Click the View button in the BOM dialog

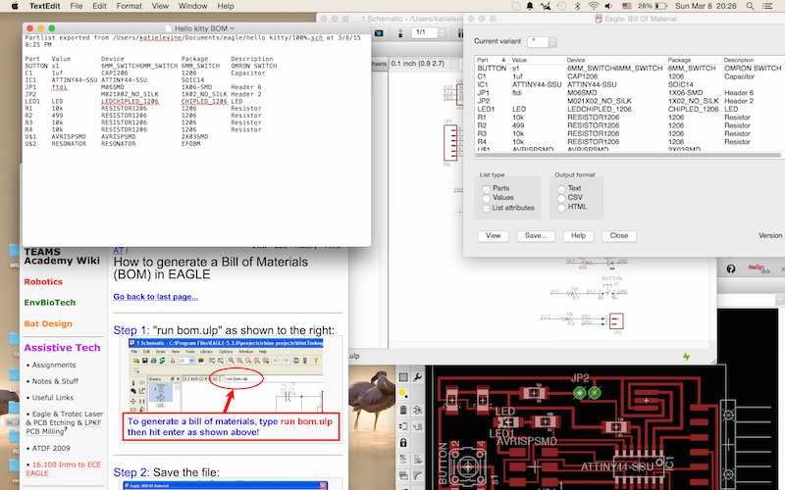tap(493, 235)
